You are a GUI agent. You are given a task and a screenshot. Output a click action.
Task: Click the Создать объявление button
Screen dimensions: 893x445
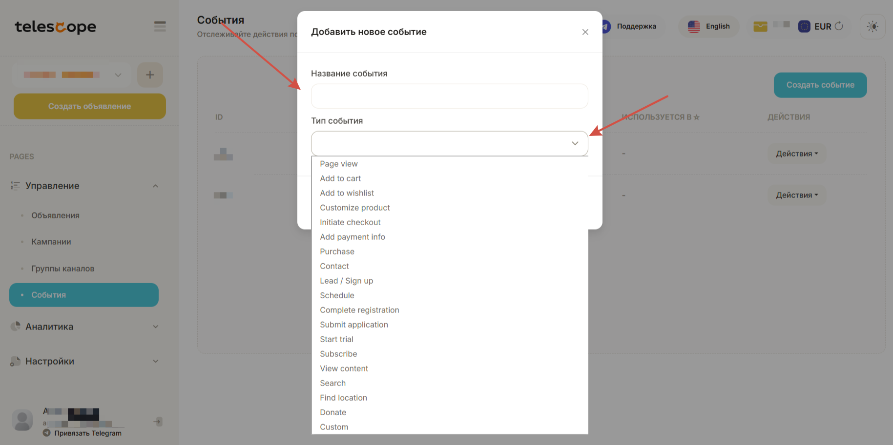point(90,106)
